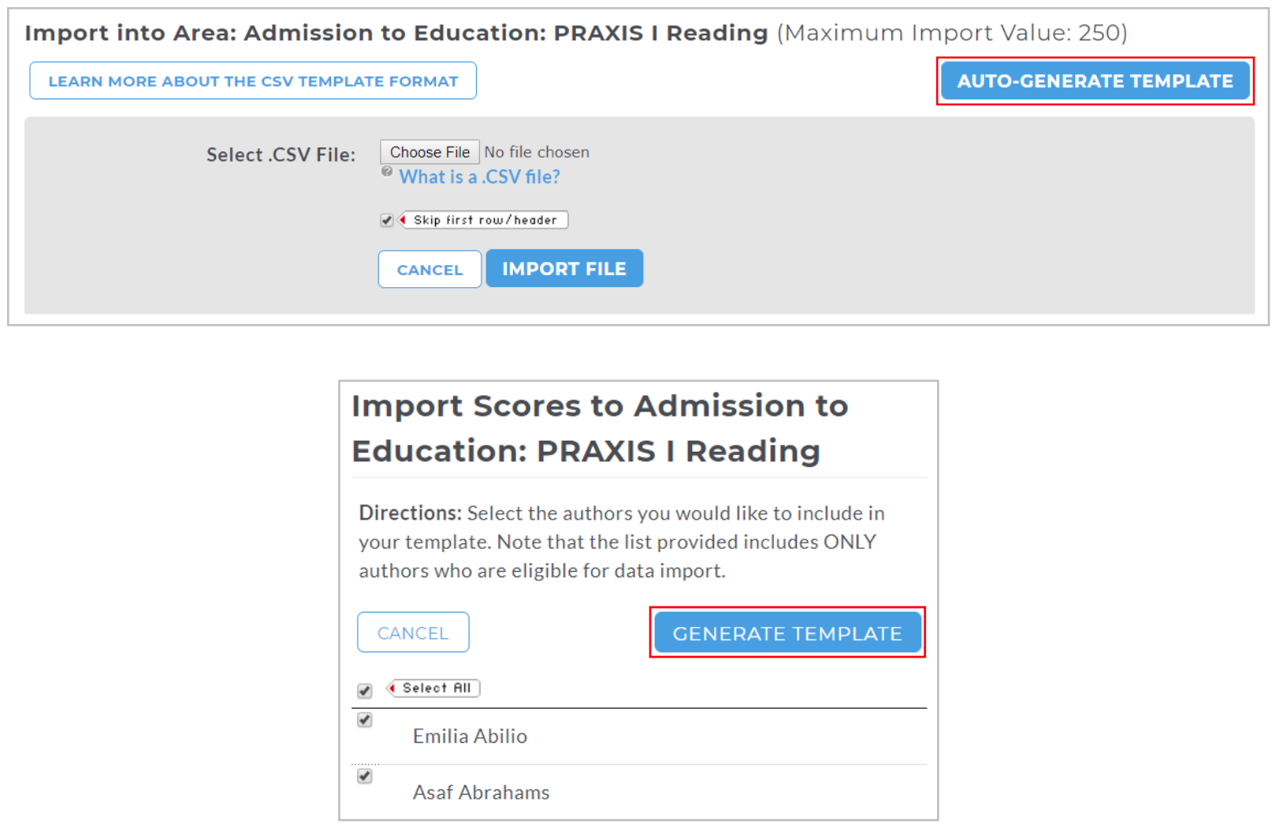1283x839 pixels.
Task: Open 'What is a .CSV file?' link
Action: point(479,177)
